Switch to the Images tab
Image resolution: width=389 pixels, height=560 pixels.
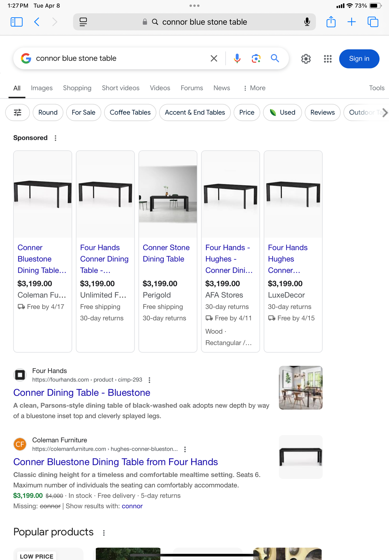tap(42, 88)
